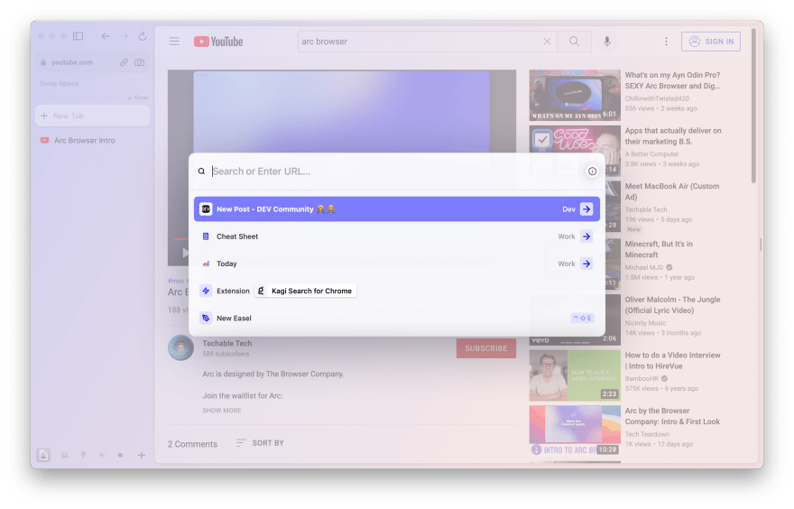Open YouTube settings three-dot menu
Image resolution: width=794 pixels, height=509 pixels.
click(666, 42)
